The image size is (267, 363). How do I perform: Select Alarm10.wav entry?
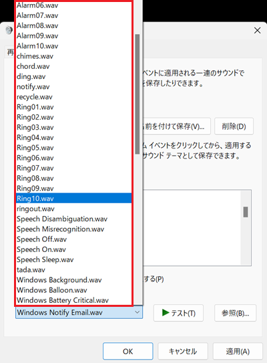[x=74, y=46]
